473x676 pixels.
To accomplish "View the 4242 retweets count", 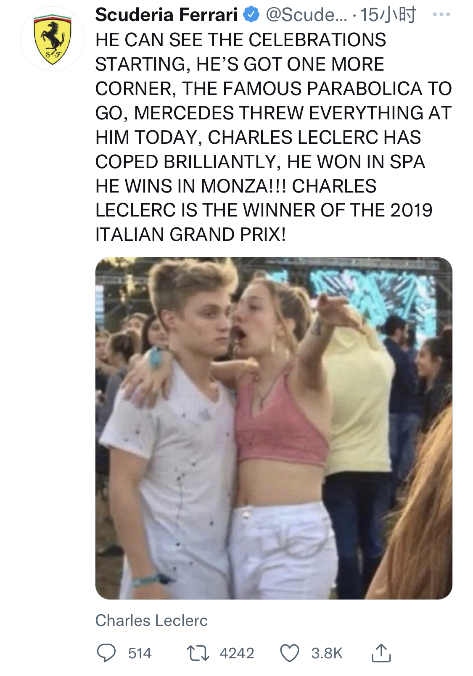I will tap(237, 653).
